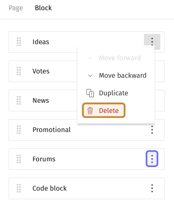Click the Votes block drag handle
The image size is (174, 207).
pos(19,71)
